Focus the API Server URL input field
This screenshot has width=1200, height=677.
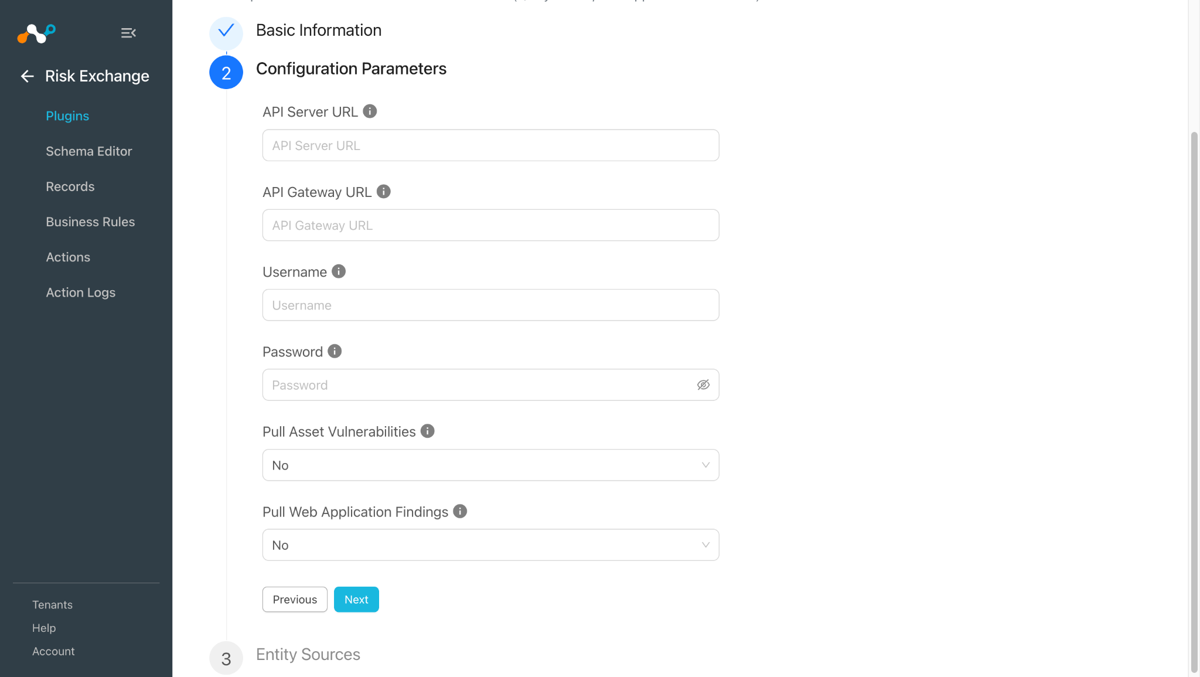490,145
